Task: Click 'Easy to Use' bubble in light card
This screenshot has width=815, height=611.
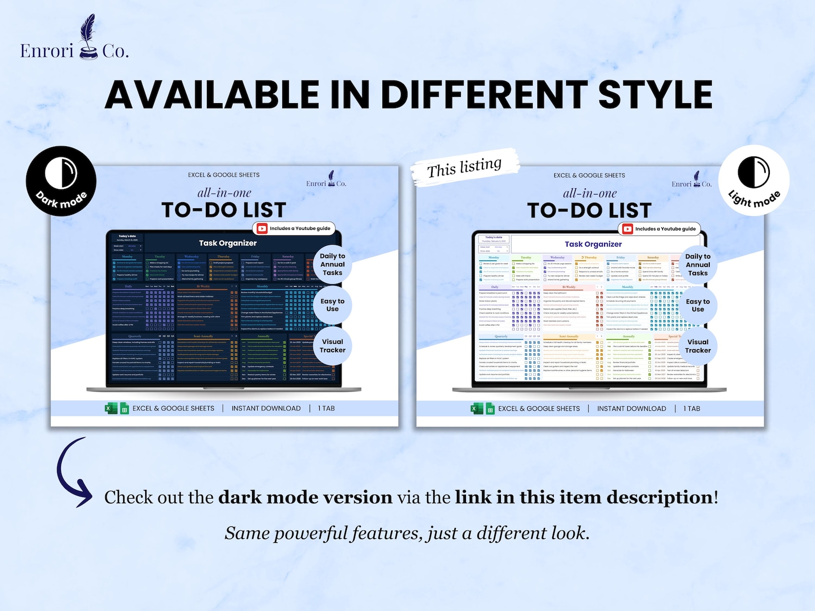Action: (698, 306)
